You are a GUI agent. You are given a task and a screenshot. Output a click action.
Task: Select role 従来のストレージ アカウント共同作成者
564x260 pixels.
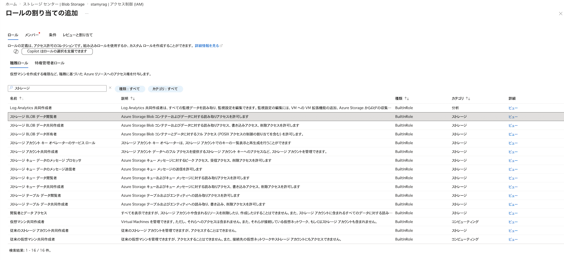39,230
